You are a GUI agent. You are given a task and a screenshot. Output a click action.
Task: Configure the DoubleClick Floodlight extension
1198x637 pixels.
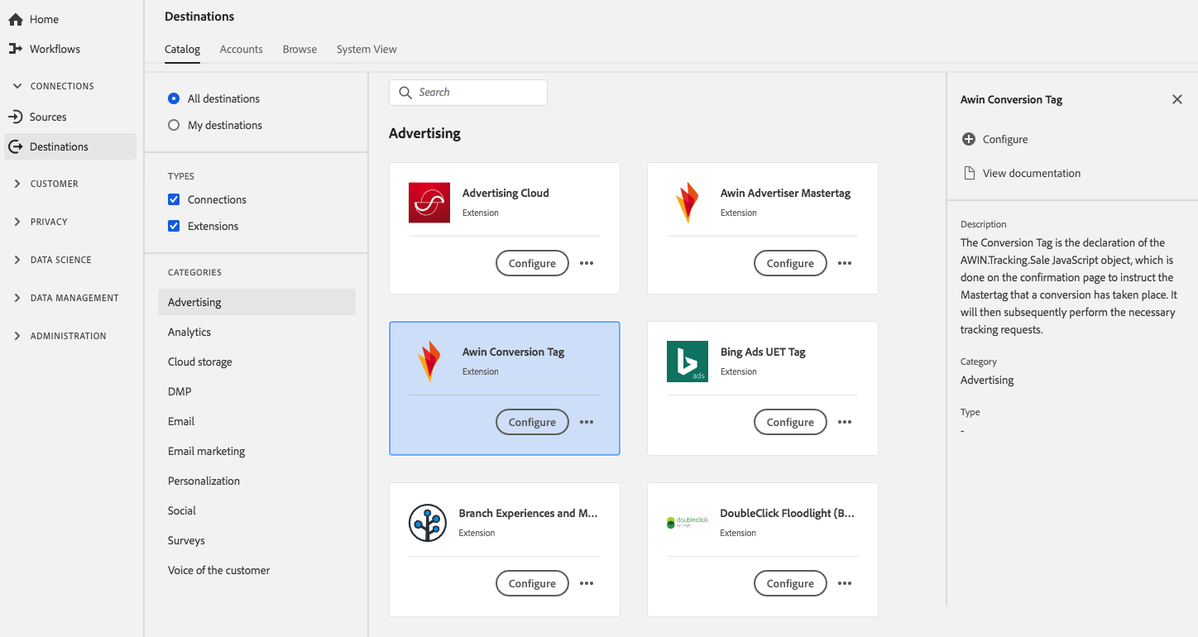(x=790, y=583)
